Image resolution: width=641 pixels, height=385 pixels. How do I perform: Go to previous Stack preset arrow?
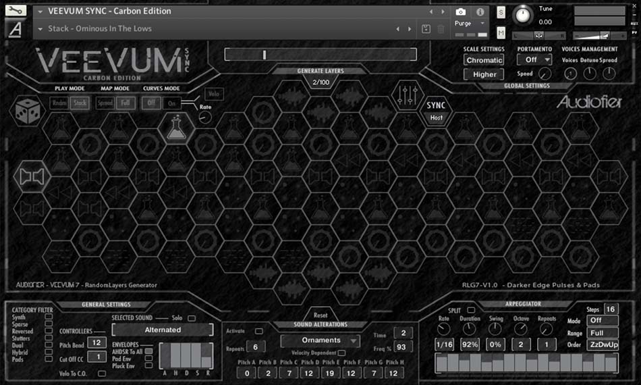(x=398, y=29)
